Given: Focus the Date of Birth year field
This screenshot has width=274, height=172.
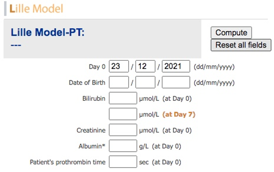Looking at the screenshot, I should point(176,82).
